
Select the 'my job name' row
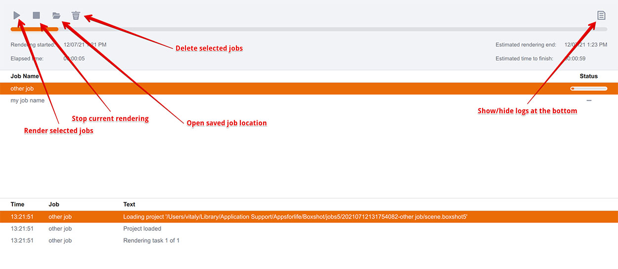pyautogui.click(x=309, y=100)
